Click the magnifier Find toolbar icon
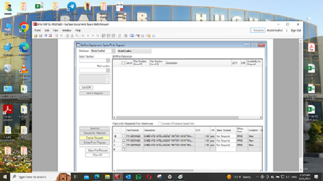 [x=77, y=36]
